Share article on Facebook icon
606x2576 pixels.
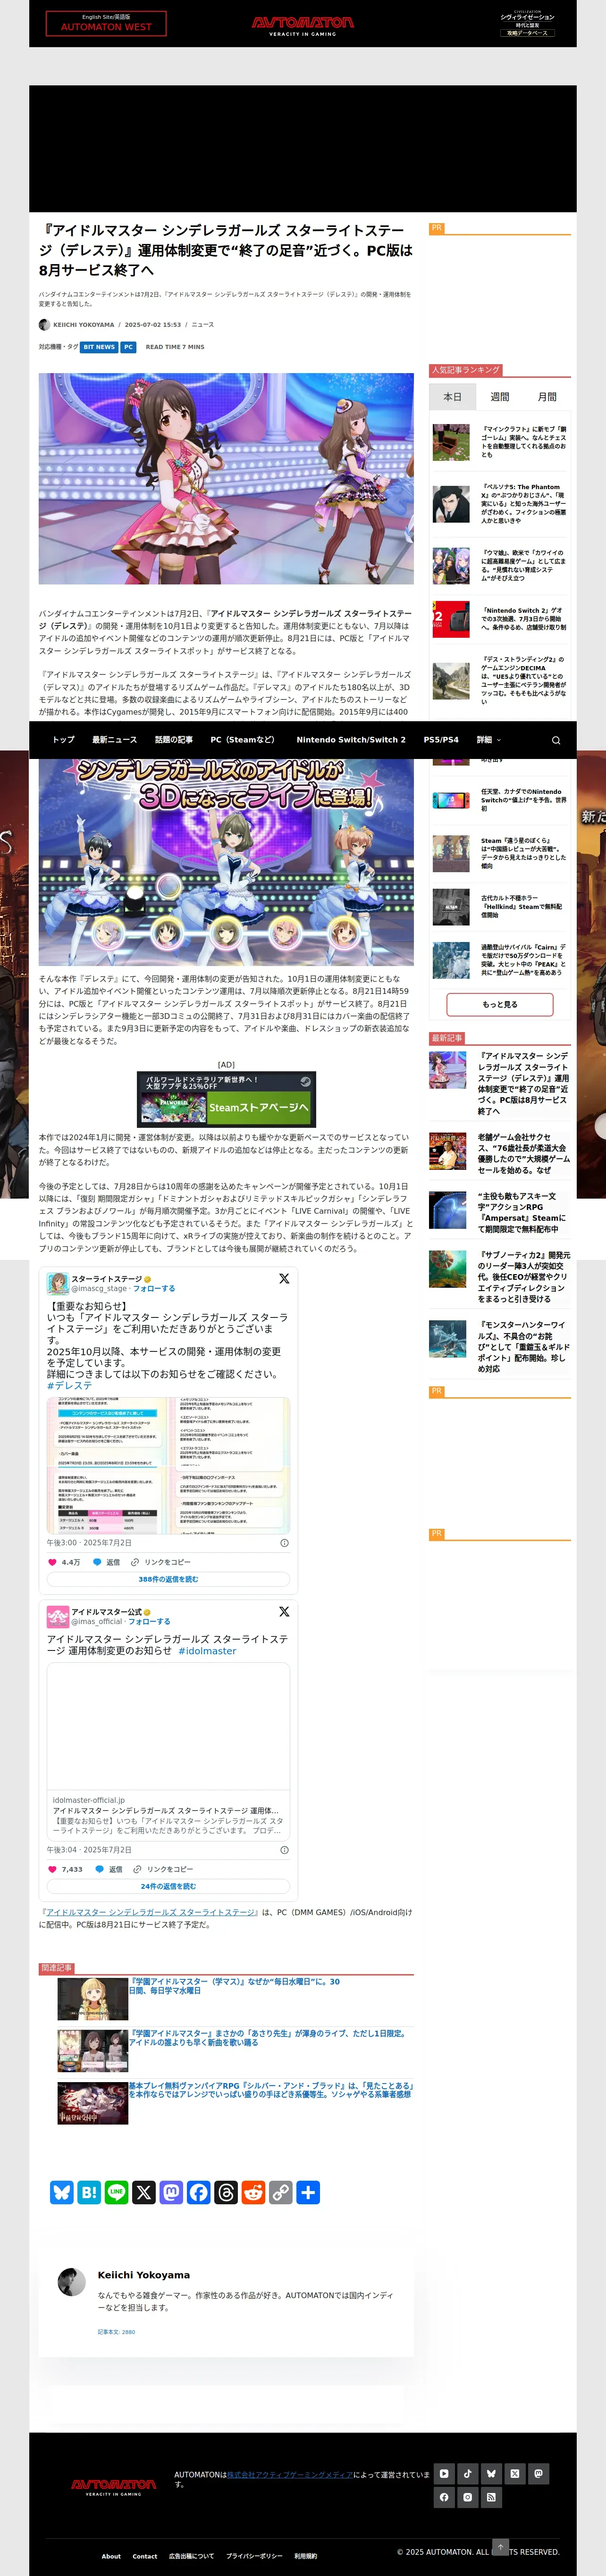[x=199, y=2192]
